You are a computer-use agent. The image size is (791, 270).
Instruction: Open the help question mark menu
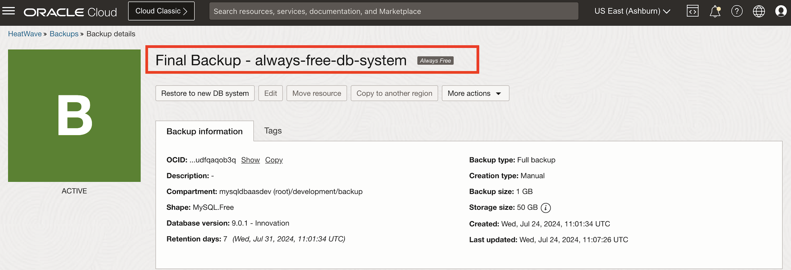737,11
